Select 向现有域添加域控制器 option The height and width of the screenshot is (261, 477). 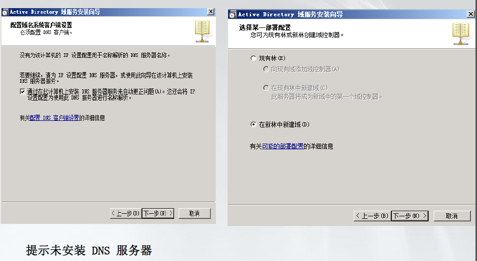[x=266, y=69]
